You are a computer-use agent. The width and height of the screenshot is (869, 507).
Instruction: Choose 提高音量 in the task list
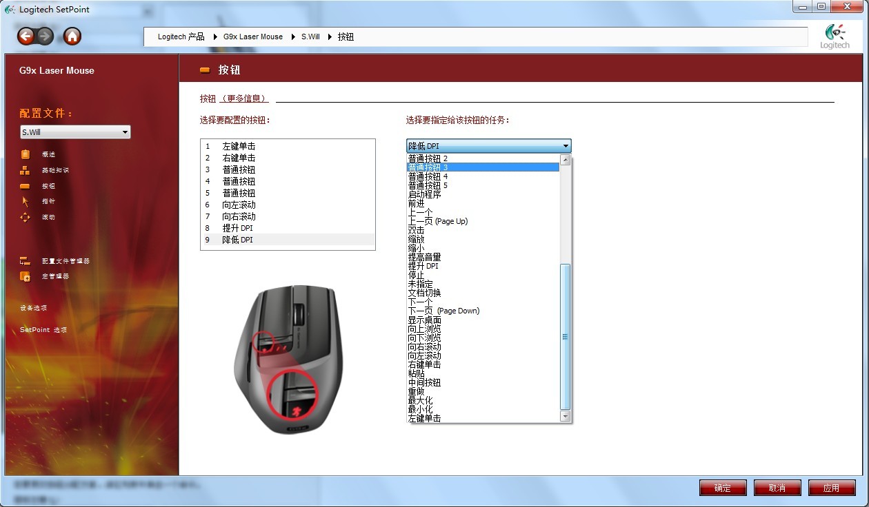[x=483, y=257]
